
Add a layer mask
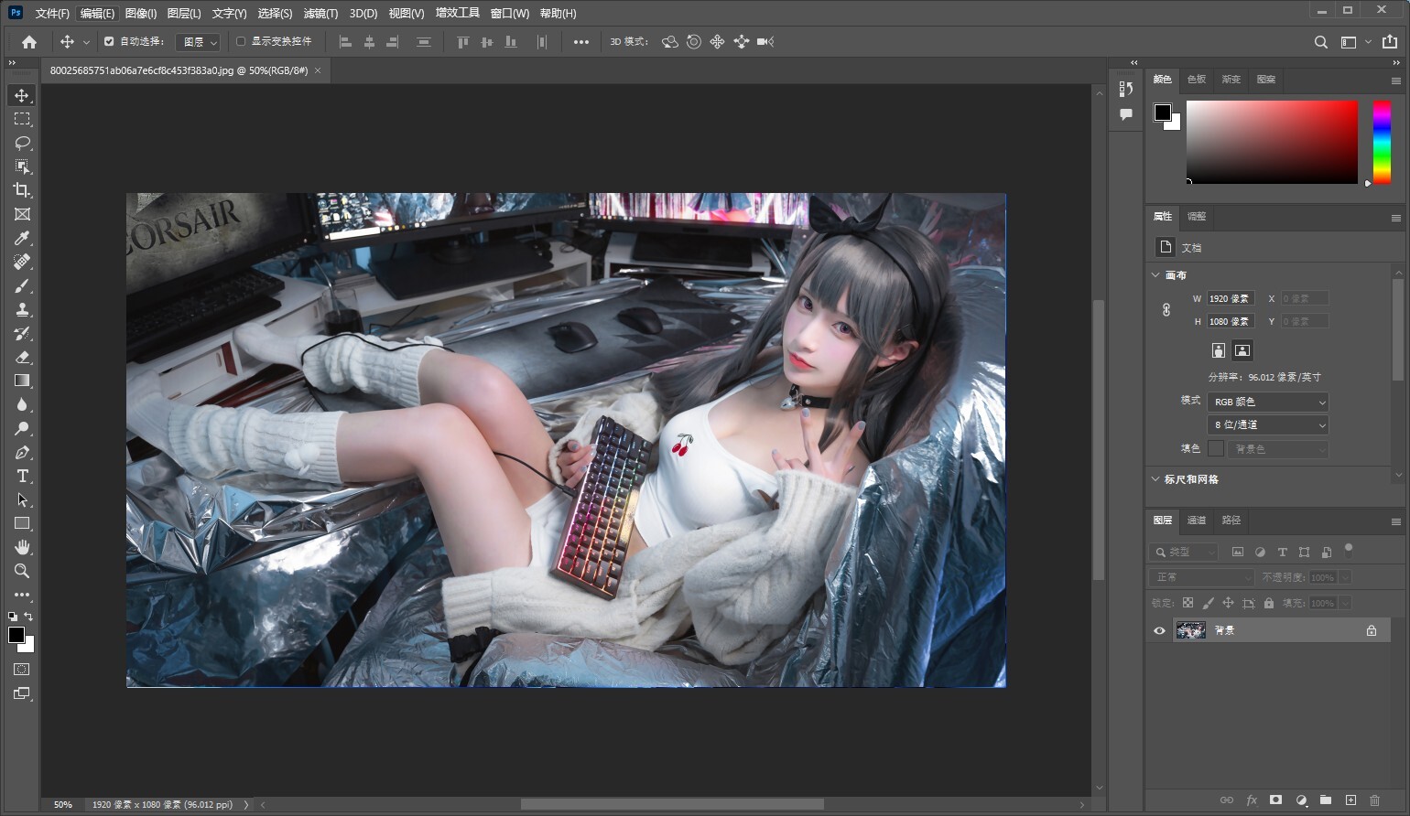[x=1275, y=800]
